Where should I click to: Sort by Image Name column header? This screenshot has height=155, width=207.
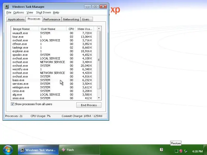click(x=25, y=29)
